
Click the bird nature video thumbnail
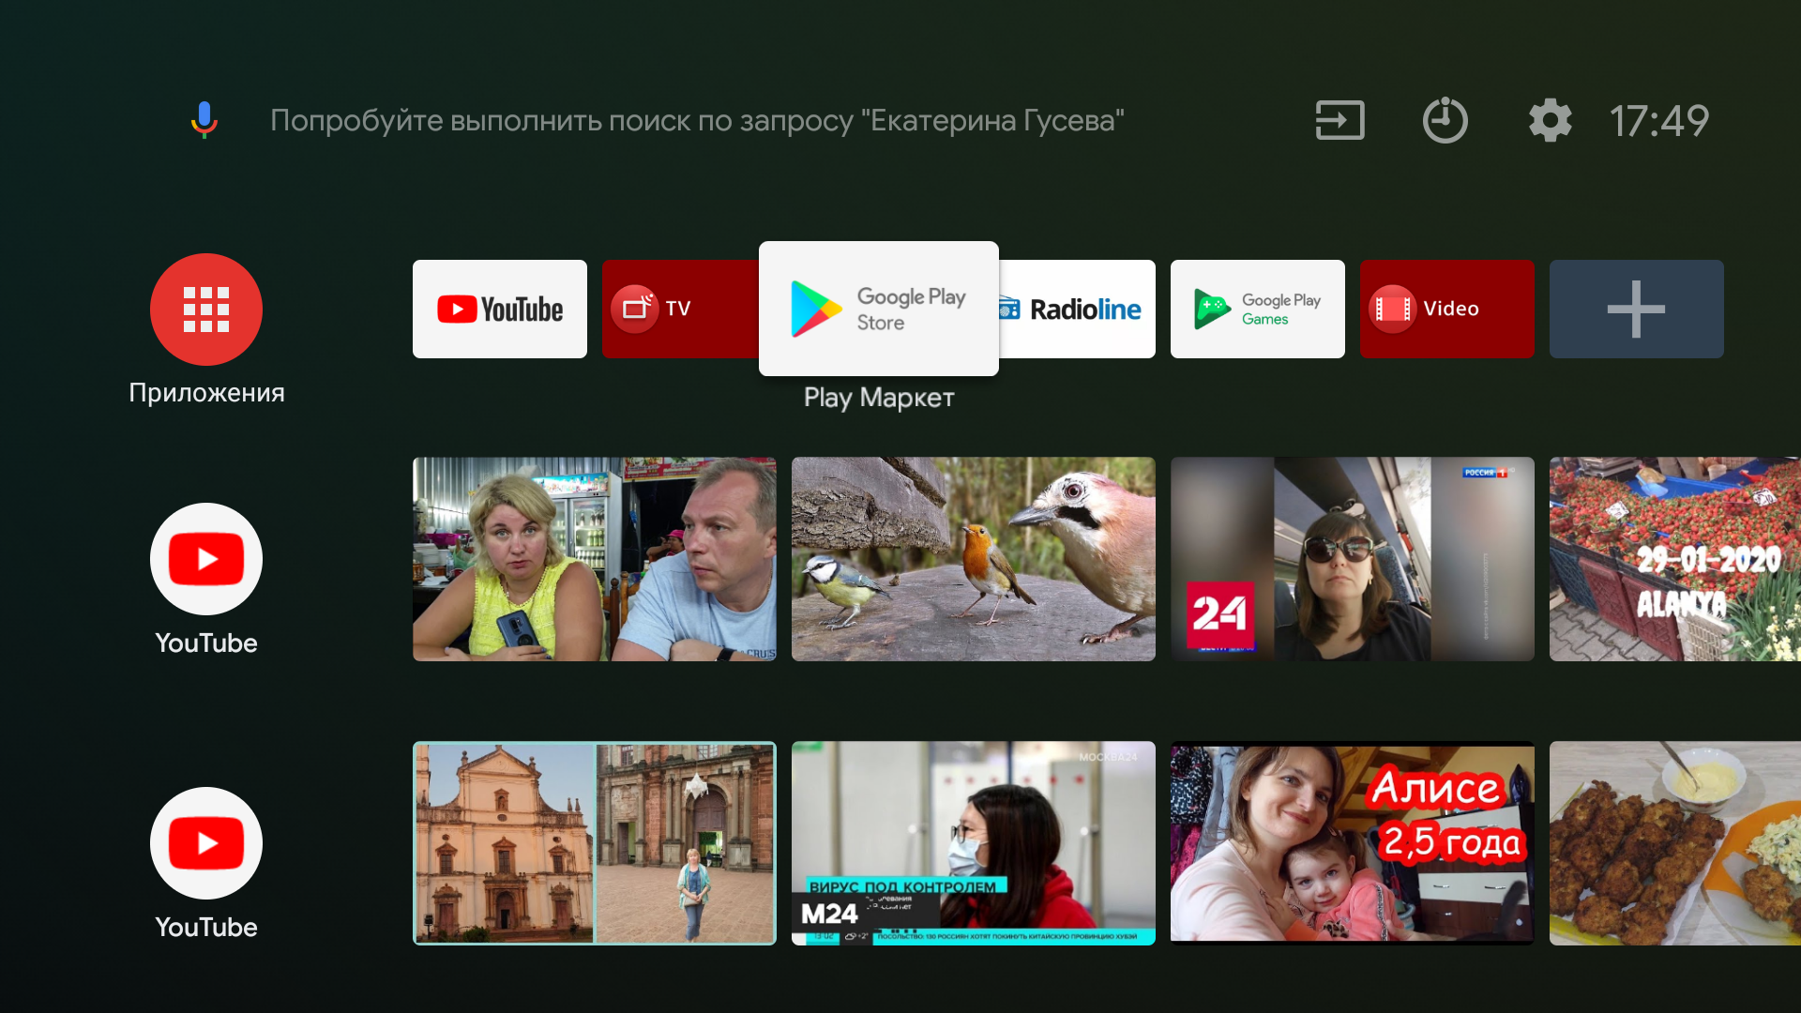point(975,558)
